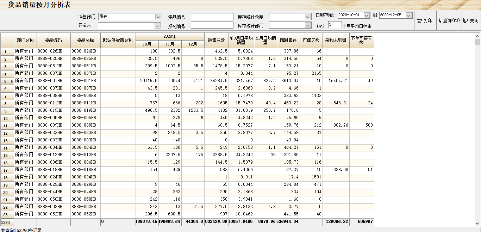The width and height of the screenshot is (481, 232).
Task: Click the 关闭 exit icon button
Action: (x=471, y=20)
